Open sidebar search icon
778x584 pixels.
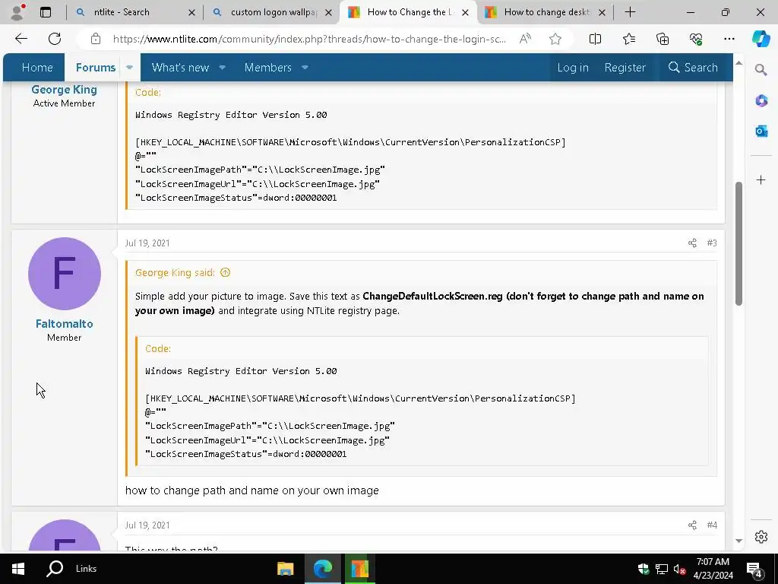(x=761, y=70)
